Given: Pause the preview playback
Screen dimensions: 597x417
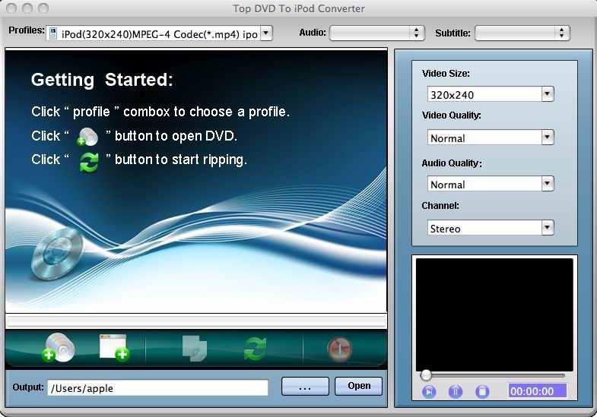Looking at the screenshot, I should [456, 391].
